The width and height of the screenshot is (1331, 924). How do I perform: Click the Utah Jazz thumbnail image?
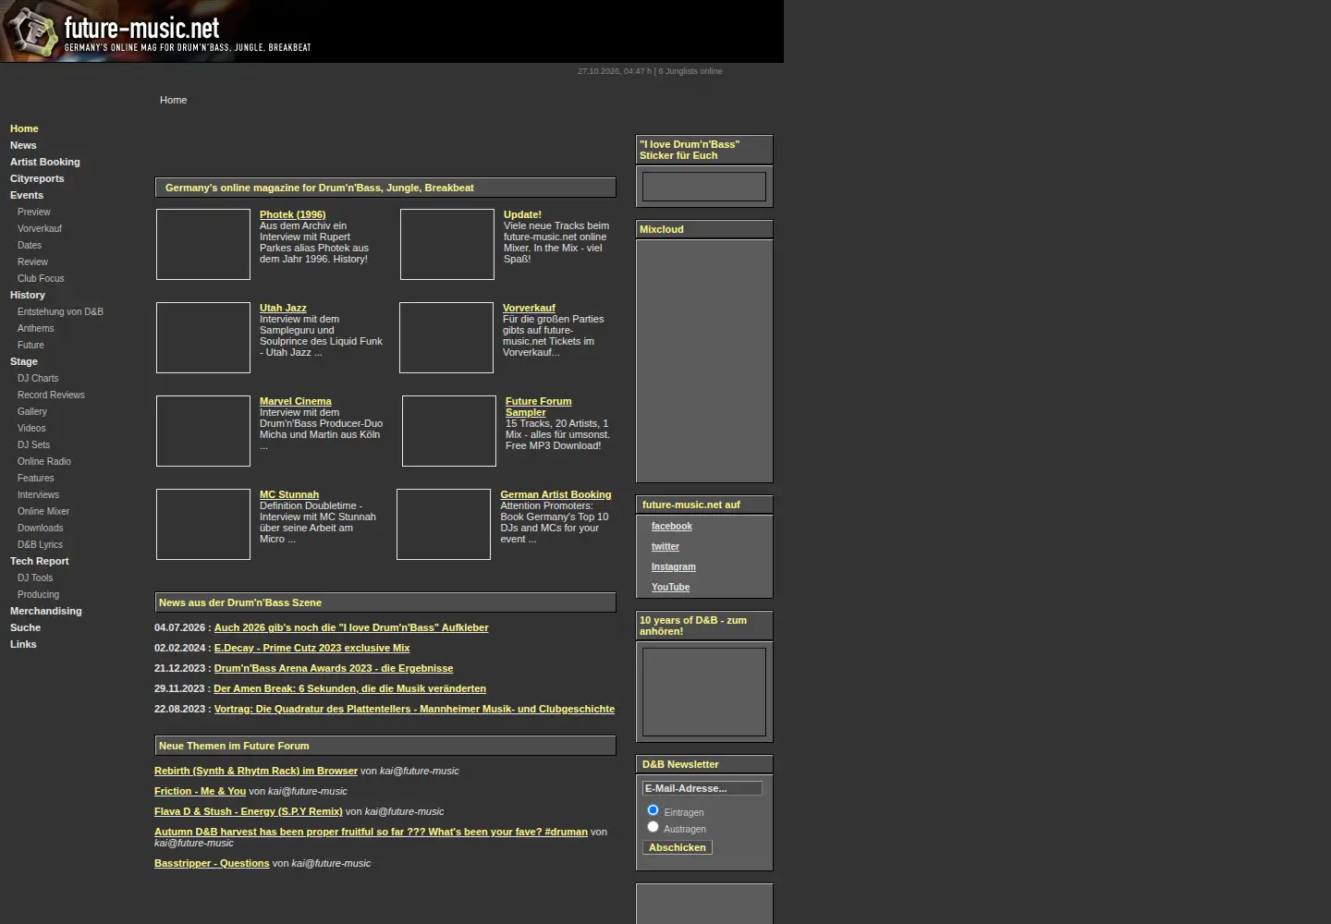pos(203,337)
